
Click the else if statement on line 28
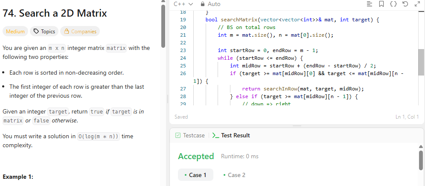(246, 96)
